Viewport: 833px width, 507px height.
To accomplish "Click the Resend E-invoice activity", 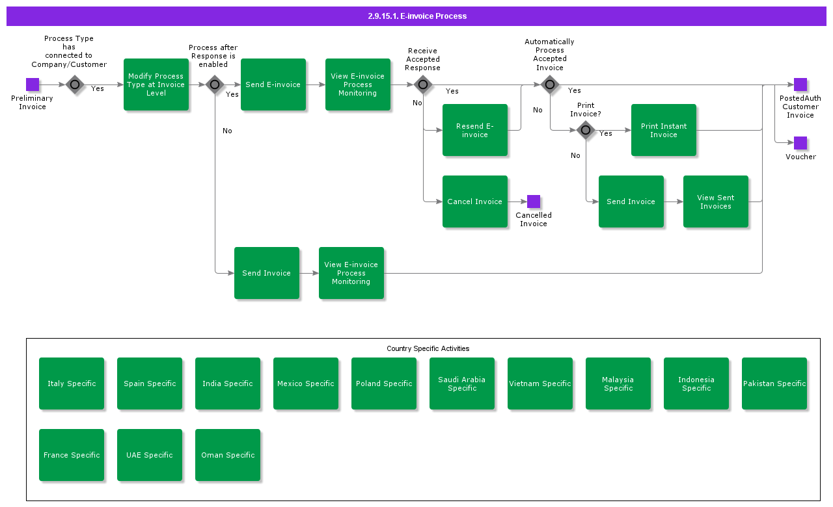I will (x=475, y=130).
